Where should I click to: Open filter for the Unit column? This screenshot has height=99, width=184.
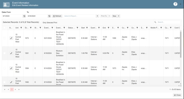[x=21, y=28]
